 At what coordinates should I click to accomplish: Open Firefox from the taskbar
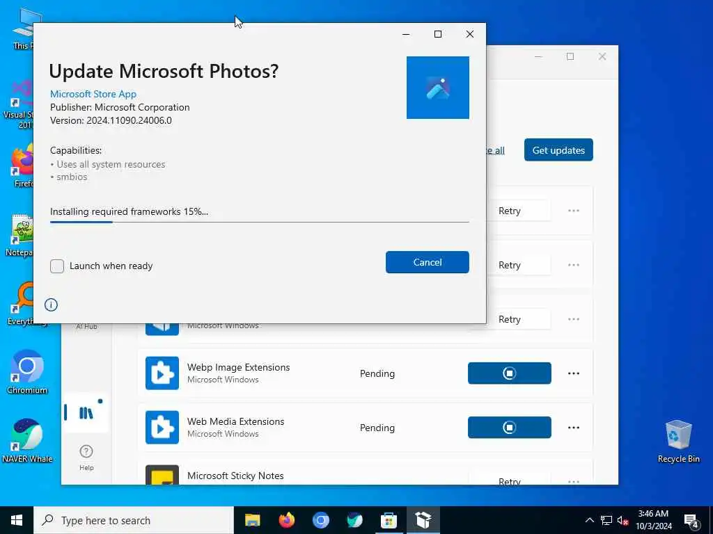click(286, 520)
